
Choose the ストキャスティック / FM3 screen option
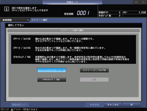tap(52, 80)
